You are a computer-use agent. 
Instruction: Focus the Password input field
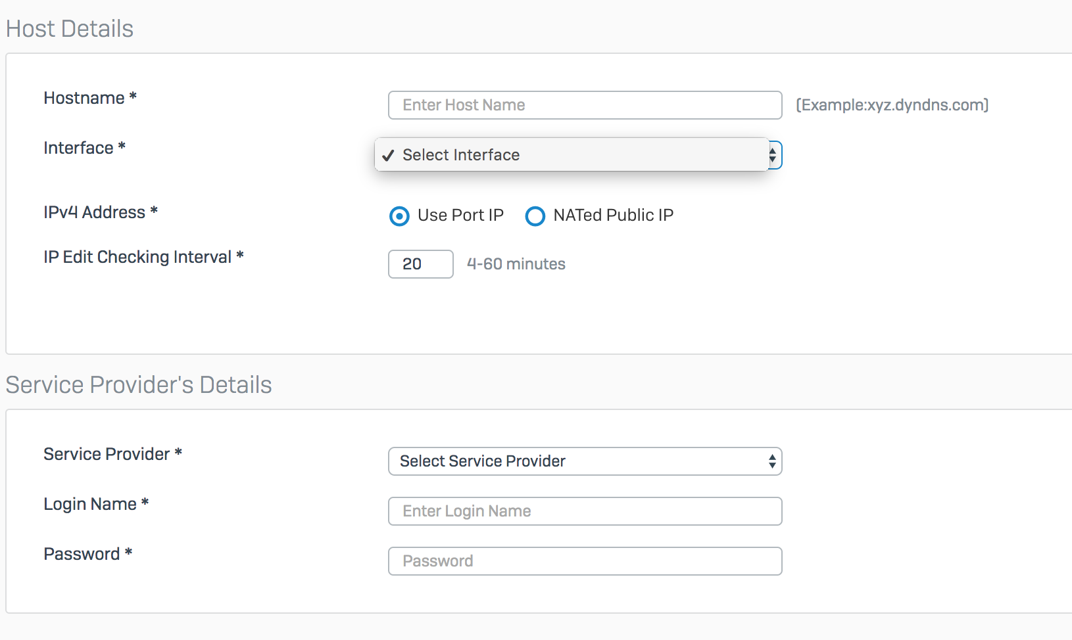tap(585, 561)
